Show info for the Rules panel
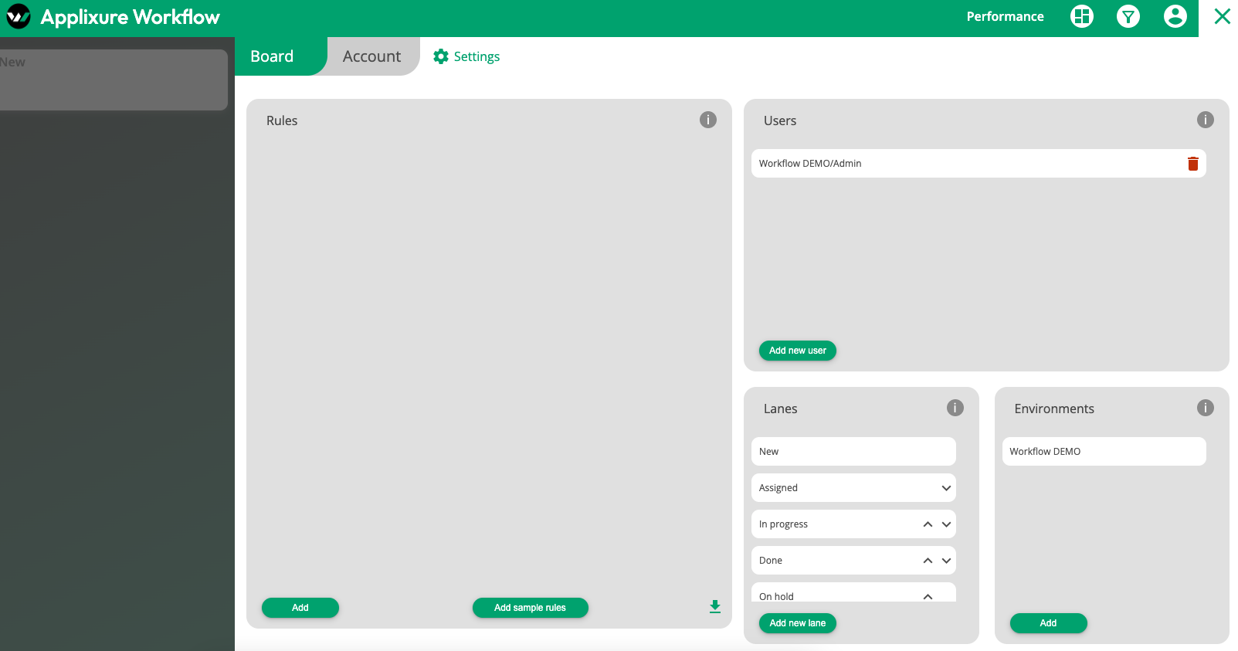Screen dimensions: 1238x651 click(708, 120)
